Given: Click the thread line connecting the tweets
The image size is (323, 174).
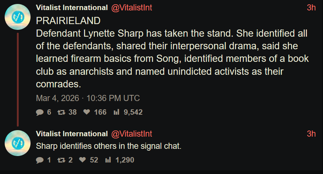Looking at the screenshot, I should coord(17,79).
